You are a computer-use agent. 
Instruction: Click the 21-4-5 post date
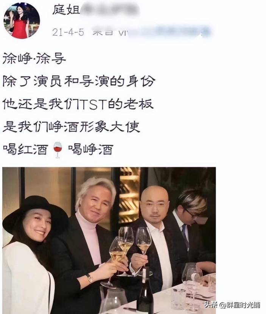tap(68, 32)
